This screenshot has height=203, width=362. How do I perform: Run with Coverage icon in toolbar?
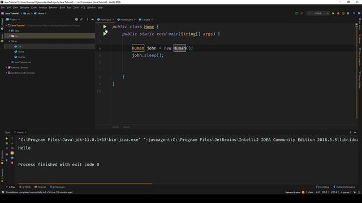pos(343,14)
